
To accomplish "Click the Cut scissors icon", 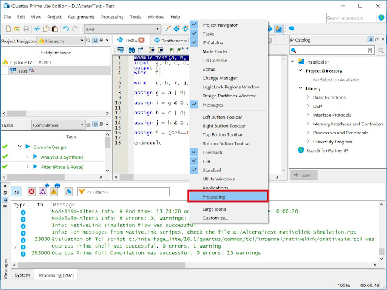I will (37, 29).
